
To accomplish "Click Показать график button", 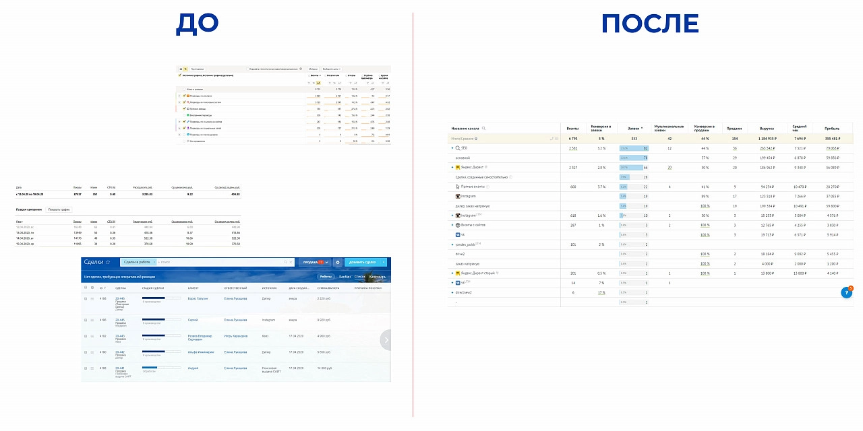I will tap(58, 210).
